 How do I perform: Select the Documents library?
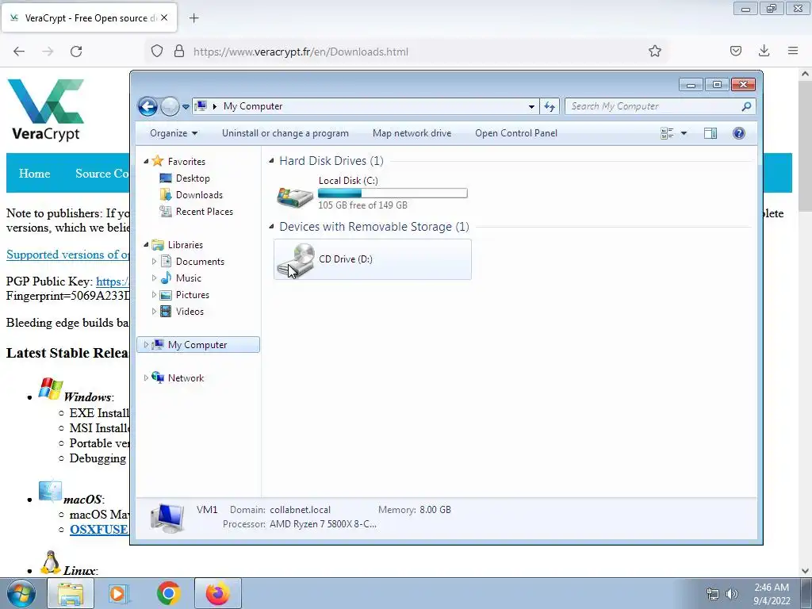200,262
